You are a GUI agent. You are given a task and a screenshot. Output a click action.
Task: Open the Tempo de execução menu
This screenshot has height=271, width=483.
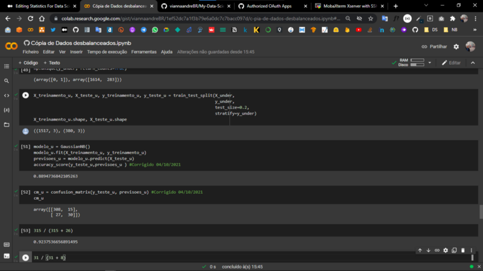pyautogui.click(x=107, y=52)
